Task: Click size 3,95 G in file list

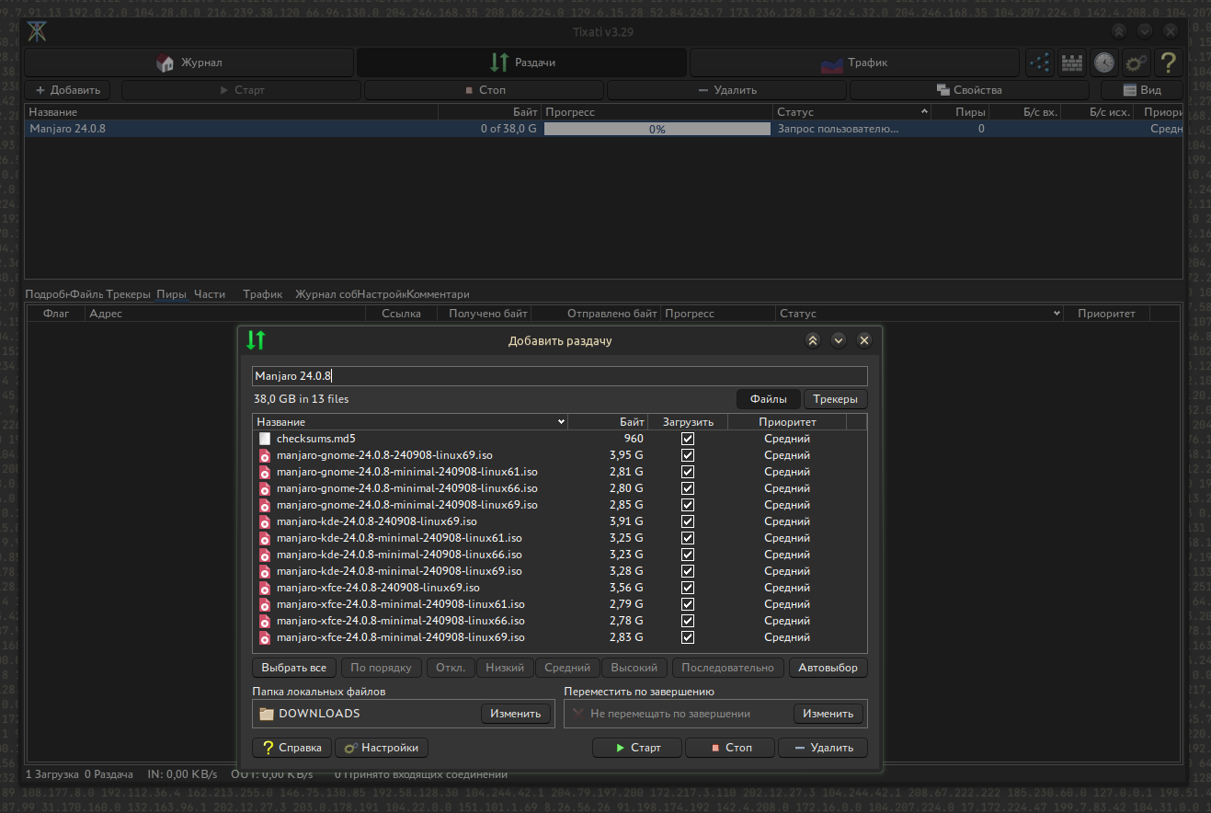Action: pos(626,455)
